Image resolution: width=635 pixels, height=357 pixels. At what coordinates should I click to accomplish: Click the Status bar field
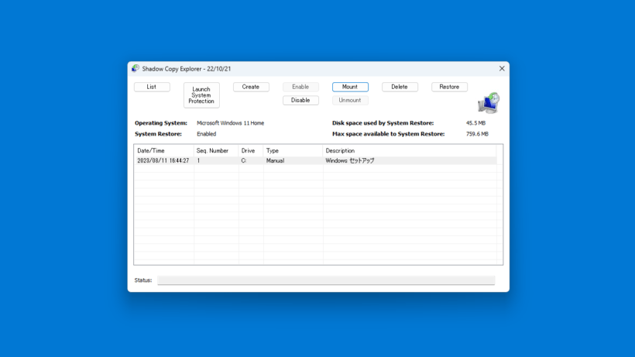pos(326,280)
